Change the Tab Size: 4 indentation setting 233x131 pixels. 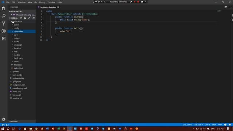tap(198, 125)
